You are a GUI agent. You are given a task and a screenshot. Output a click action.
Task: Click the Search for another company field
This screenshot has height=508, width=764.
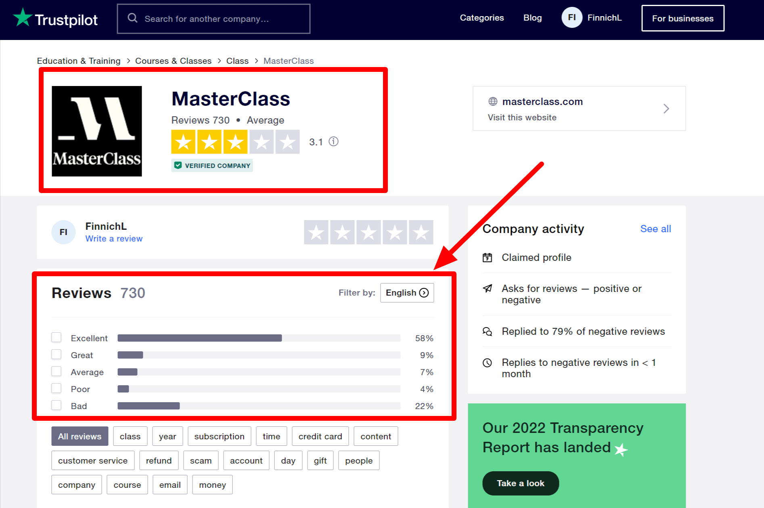click(x=214, y=19)
